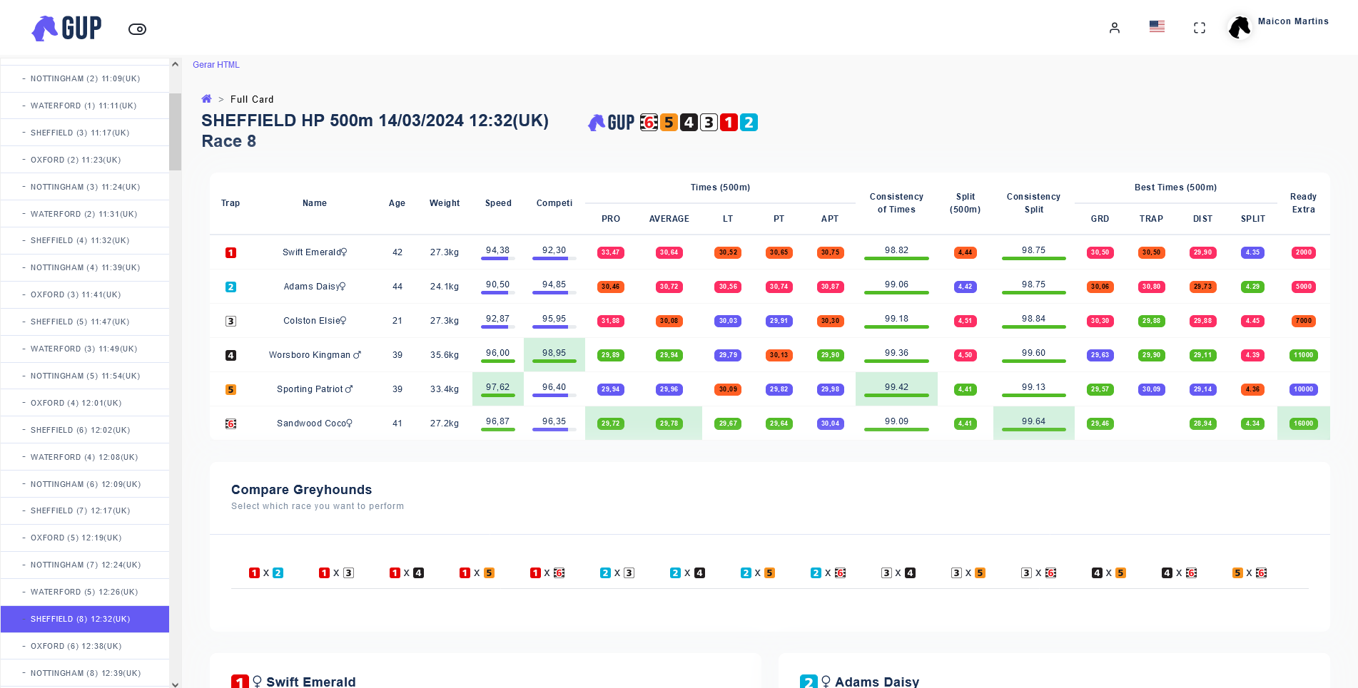The image size is (1358, 688).
Task: Click Sandwood Coco's 16000 Ready Extra badge
Action: [1303, 423]
